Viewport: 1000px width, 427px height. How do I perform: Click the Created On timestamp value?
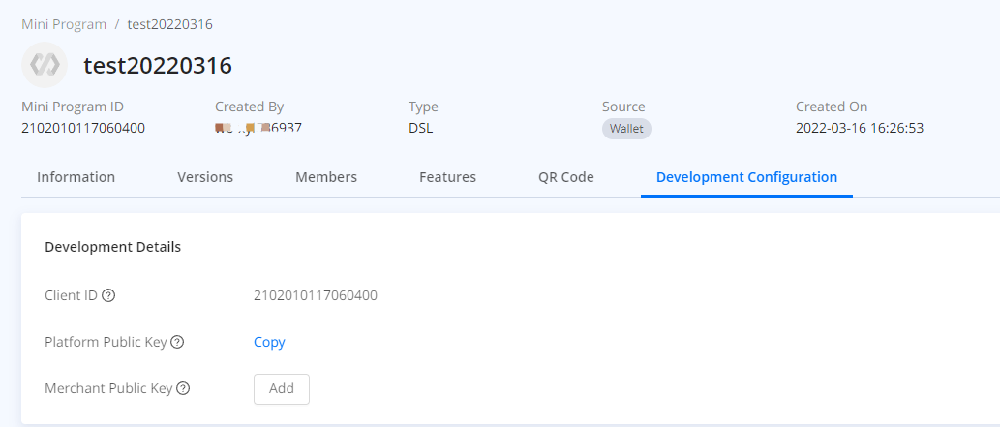coord(860,128)
